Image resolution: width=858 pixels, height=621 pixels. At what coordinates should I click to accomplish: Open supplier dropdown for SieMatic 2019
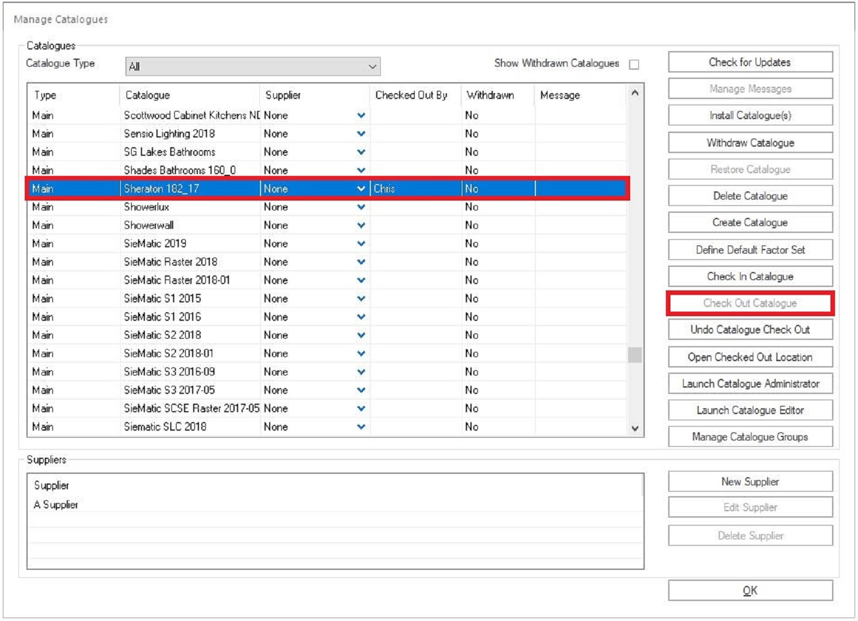(x=361, y=244)
